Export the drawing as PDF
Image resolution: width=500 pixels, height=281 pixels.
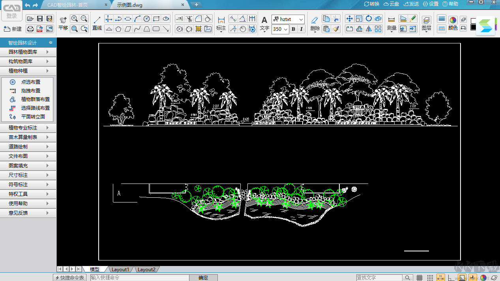(40, 29)
